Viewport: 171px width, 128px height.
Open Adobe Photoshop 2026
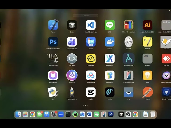click(53, 42)
